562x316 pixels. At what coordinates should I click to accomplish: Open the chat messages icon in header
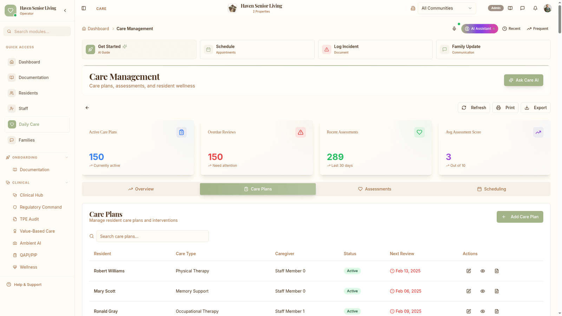523,8
